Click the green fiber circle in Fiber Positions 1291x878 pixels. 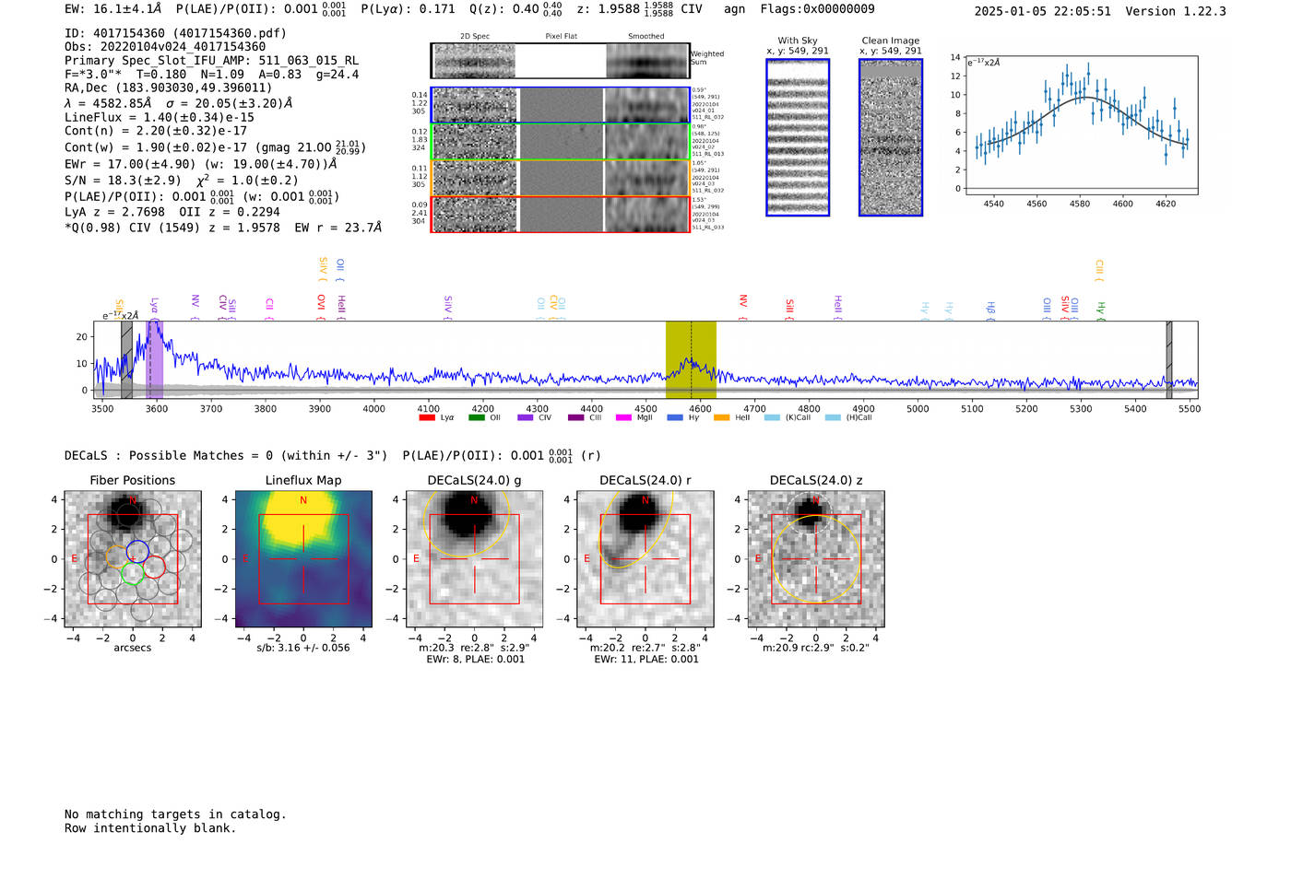coord(133,573)
